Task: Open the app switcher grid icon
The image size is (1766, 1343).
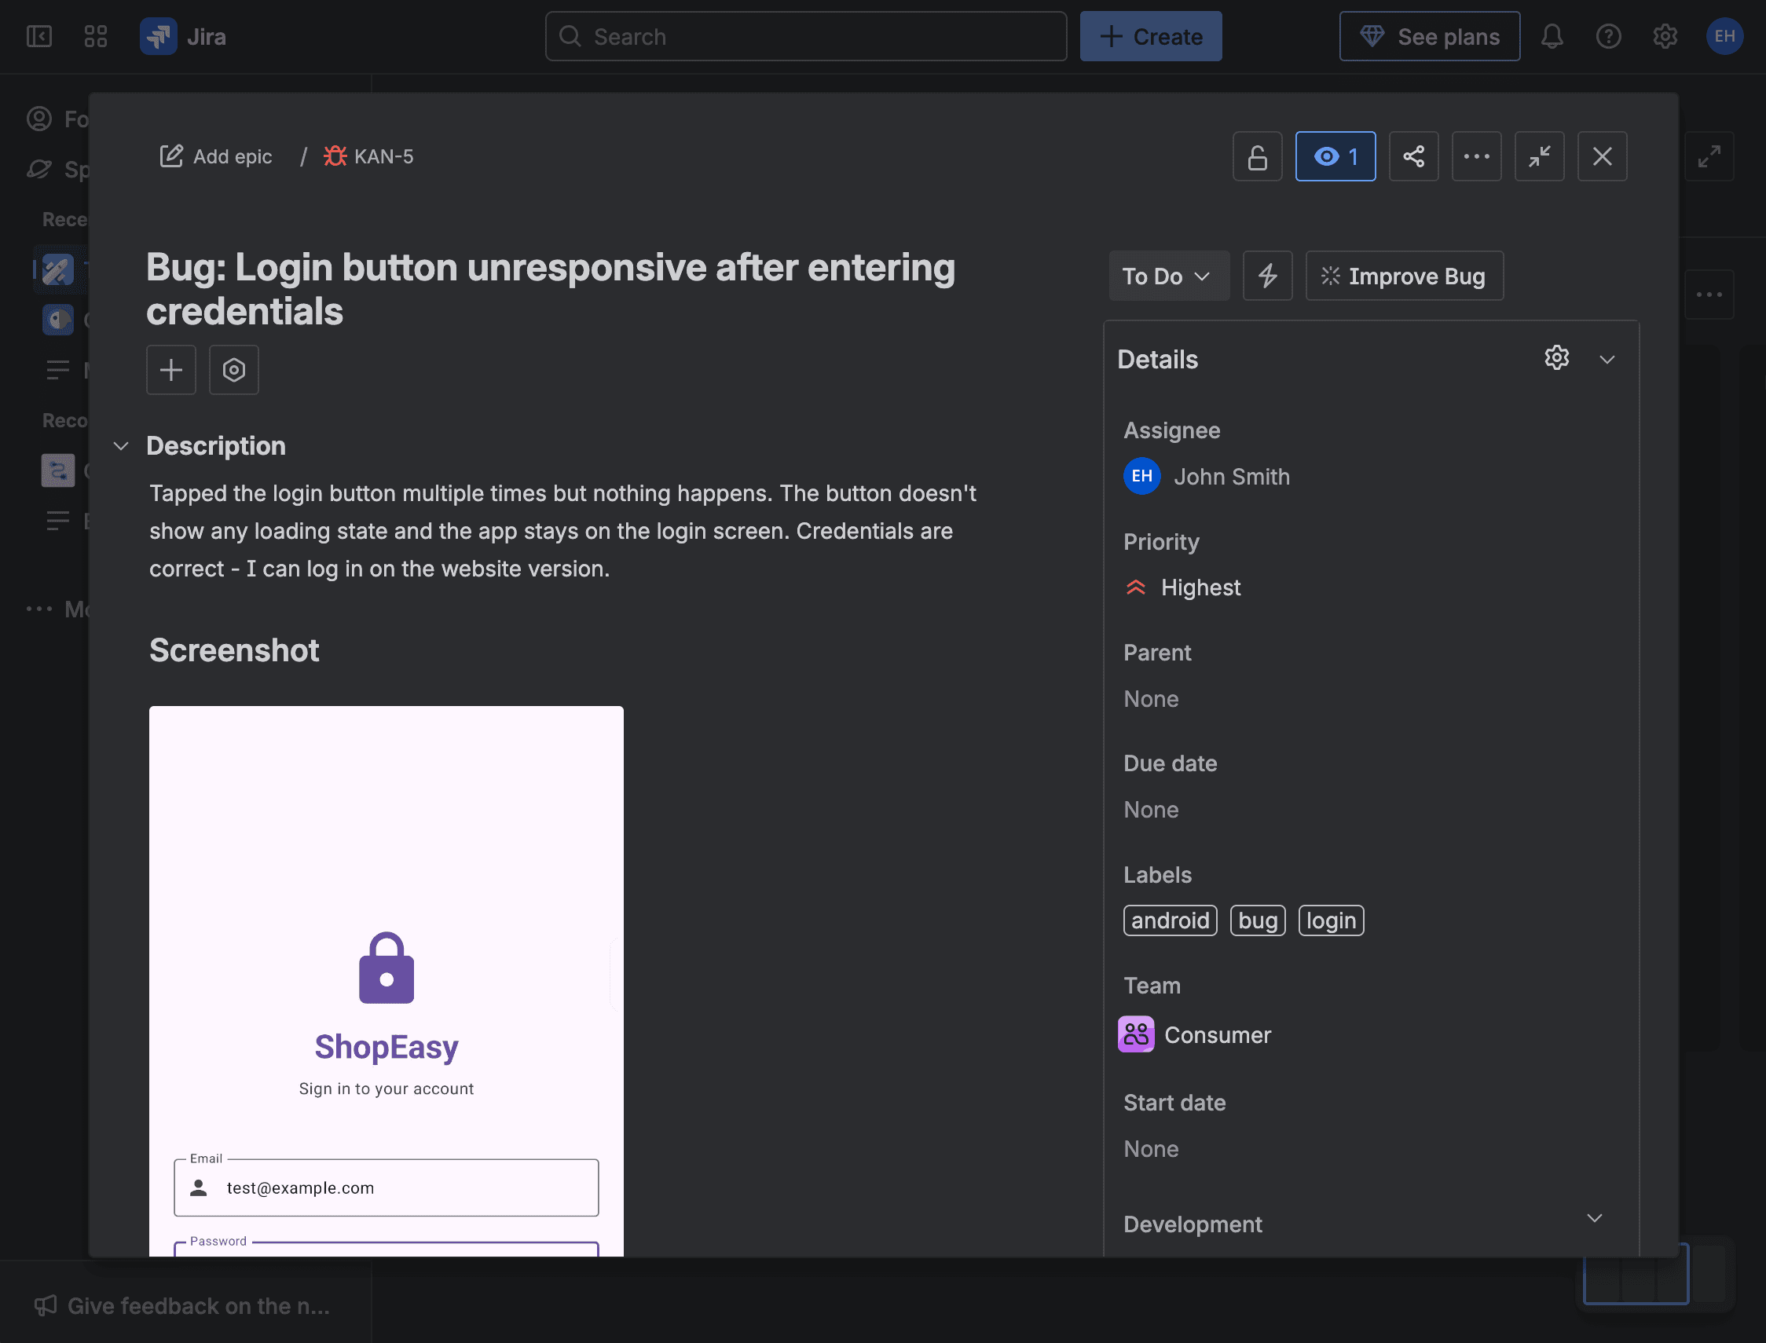Action: 95,36
